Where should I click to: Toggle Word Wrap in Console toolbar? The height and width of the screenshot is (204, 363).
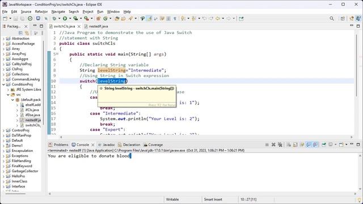pos(302,144)
